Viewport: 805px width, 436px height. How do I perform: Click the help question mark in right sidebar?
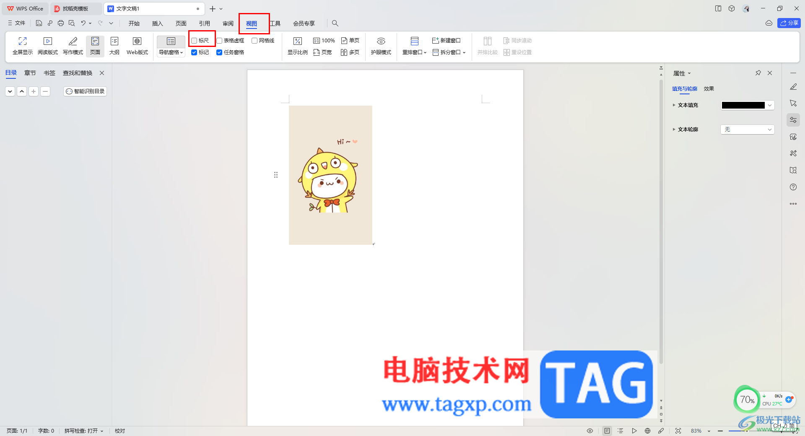tap(793, 187)
